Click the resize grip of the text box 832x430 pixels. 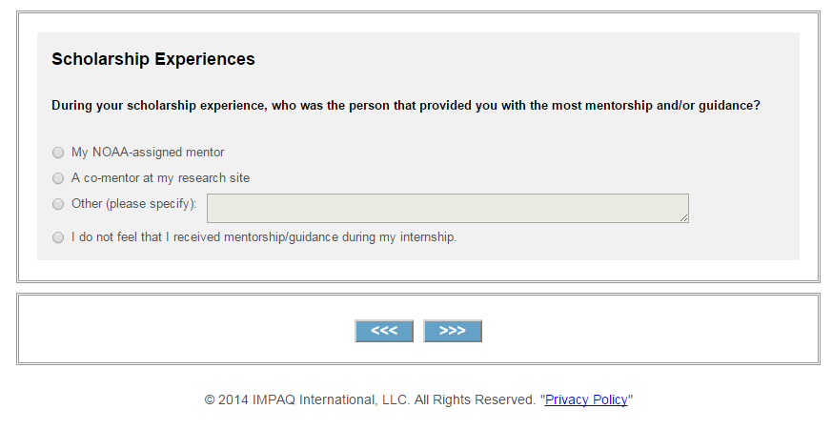pos(683,218)
